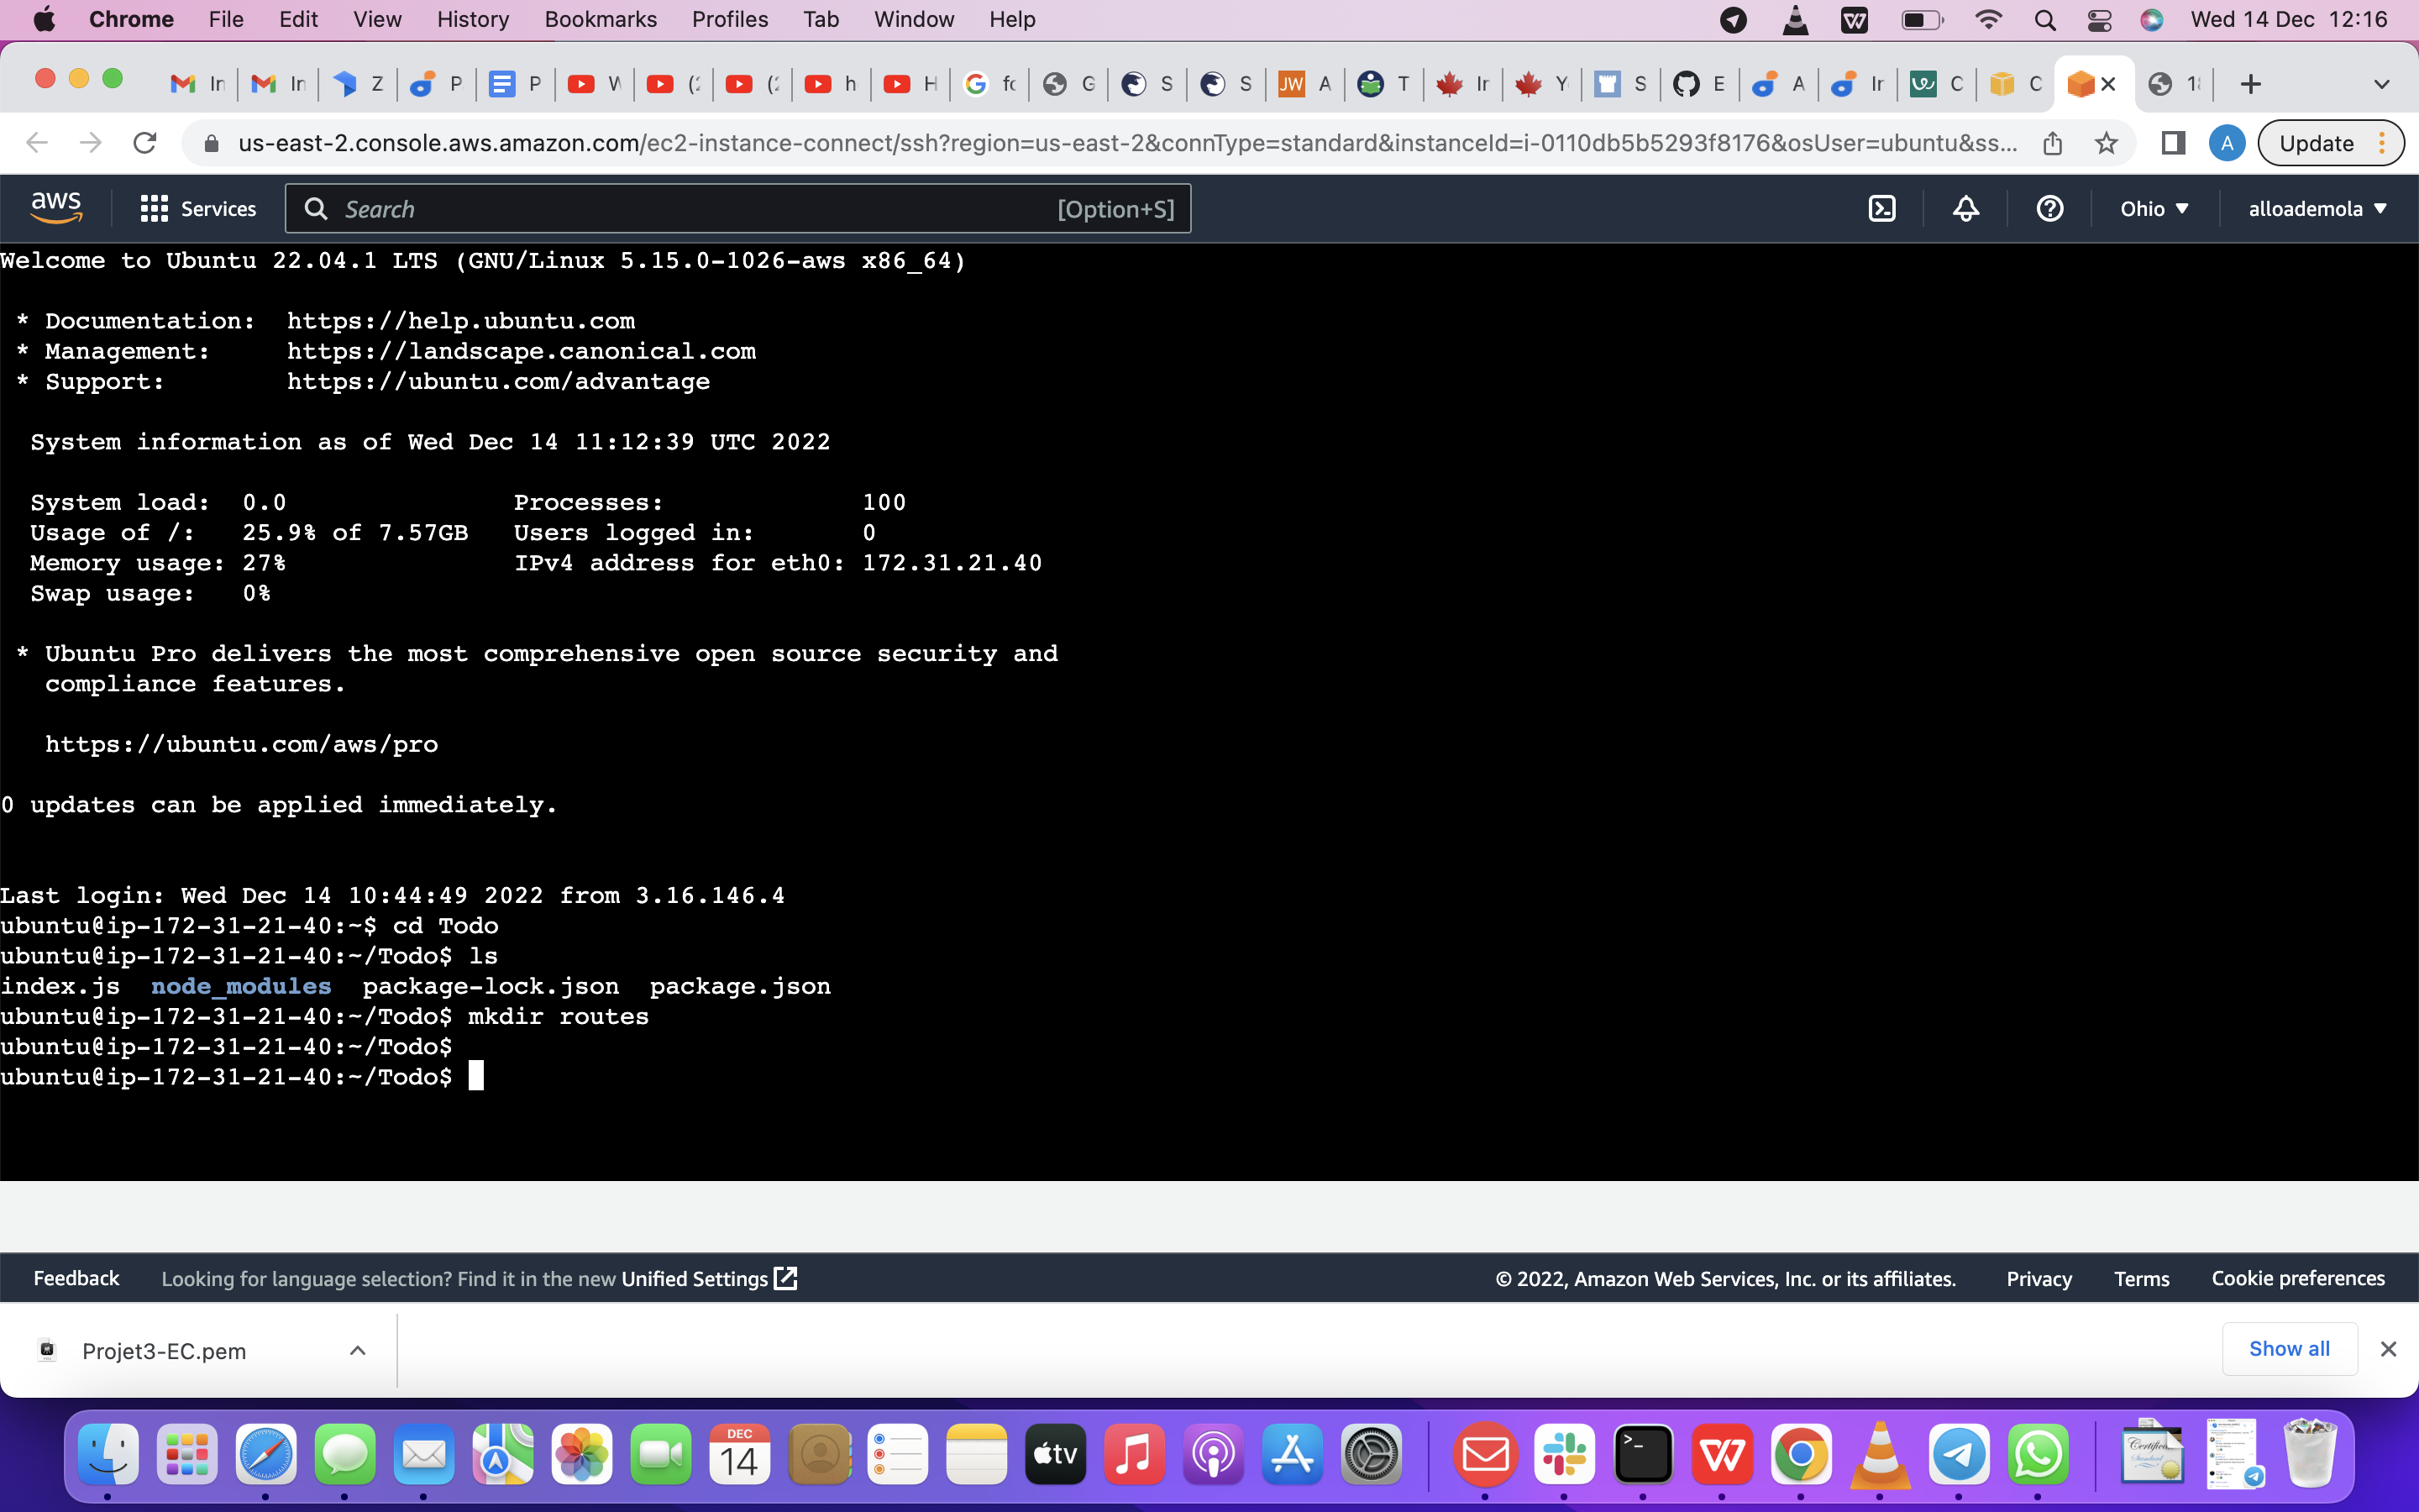The image size is (2419, 1512).
Task: Open the AWS help question mark
Action: click(x=2050, y=208)
